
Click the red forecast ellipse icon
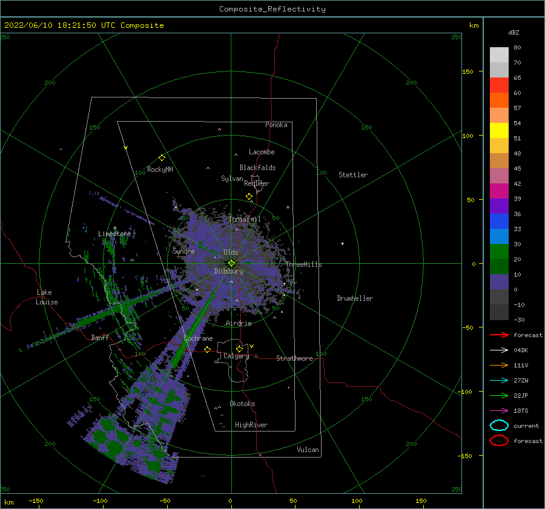coord(499,441)
